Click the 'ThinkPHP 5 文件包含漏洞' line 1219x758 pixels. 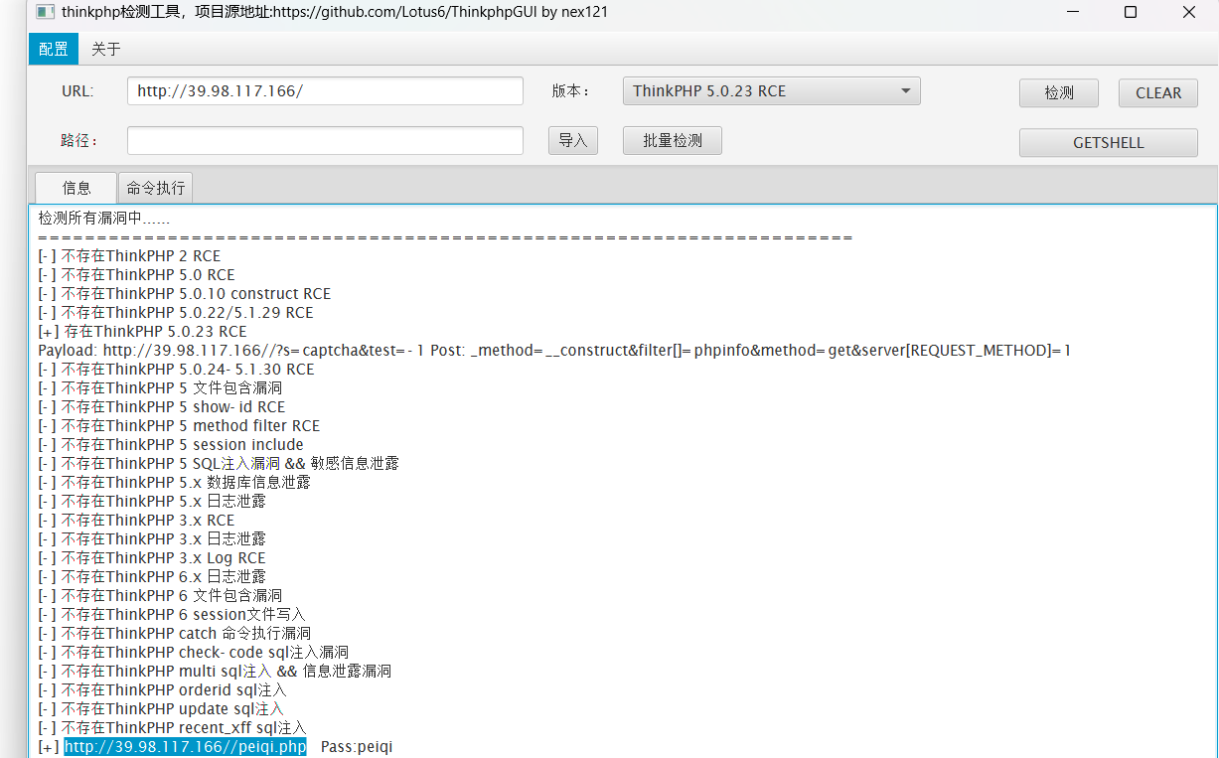click(160, 388)
